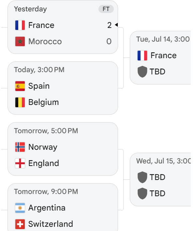Click the Argentina flag icon
The width and height of the screenshot is (195, 231).
click(20, 208)
